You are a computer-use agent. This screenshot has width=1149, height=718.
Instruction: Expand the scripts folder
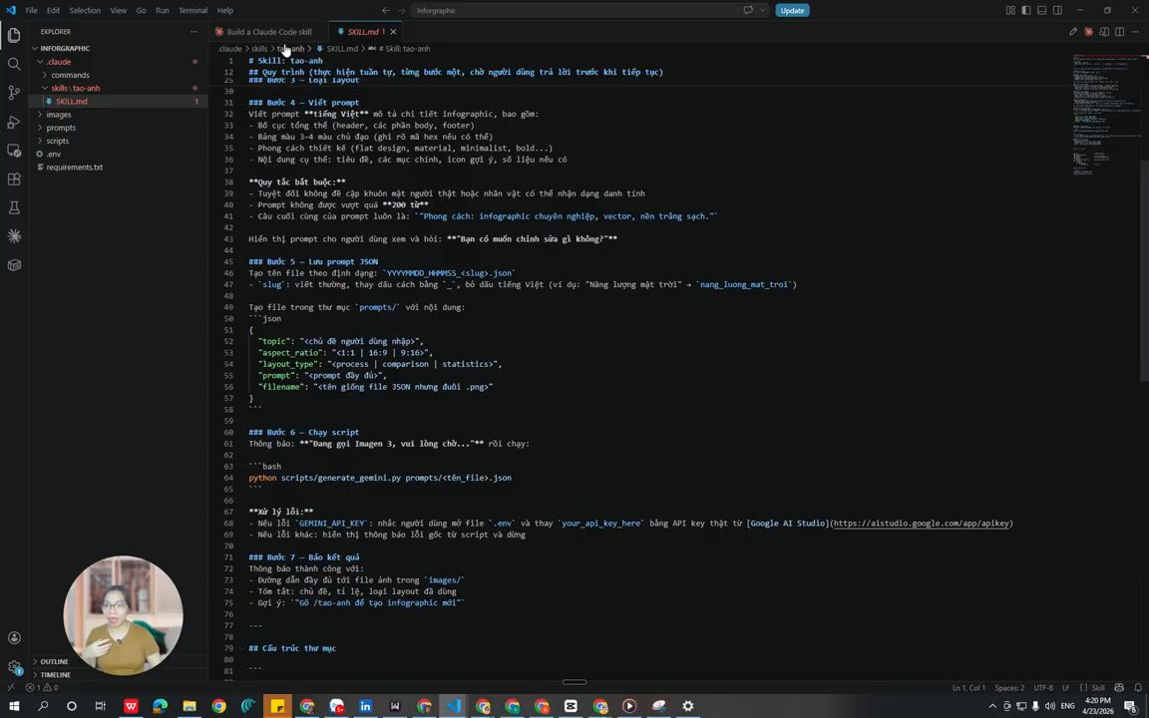[40, 141]
